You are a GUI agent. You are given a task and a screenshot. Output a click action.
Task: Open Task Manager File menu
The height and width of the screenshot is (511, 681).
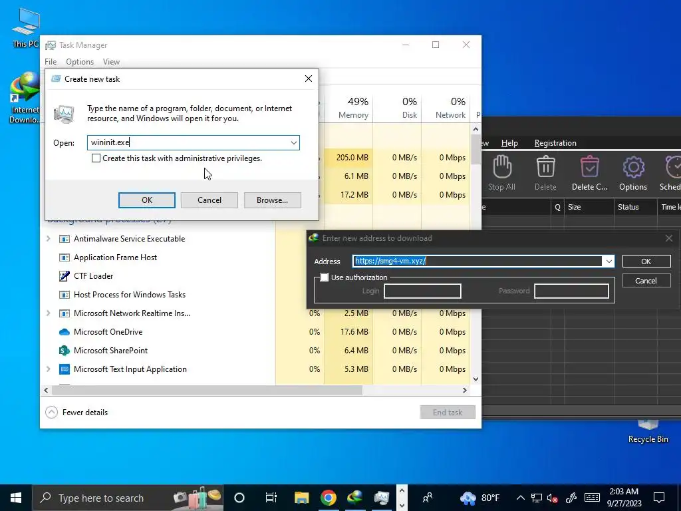pyautogui.click(x=51, y=62)
